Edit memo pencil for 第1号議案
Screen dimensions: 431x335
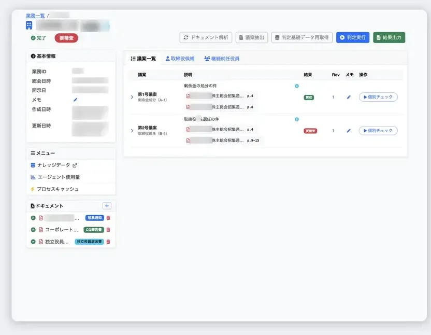pos(349,97)
